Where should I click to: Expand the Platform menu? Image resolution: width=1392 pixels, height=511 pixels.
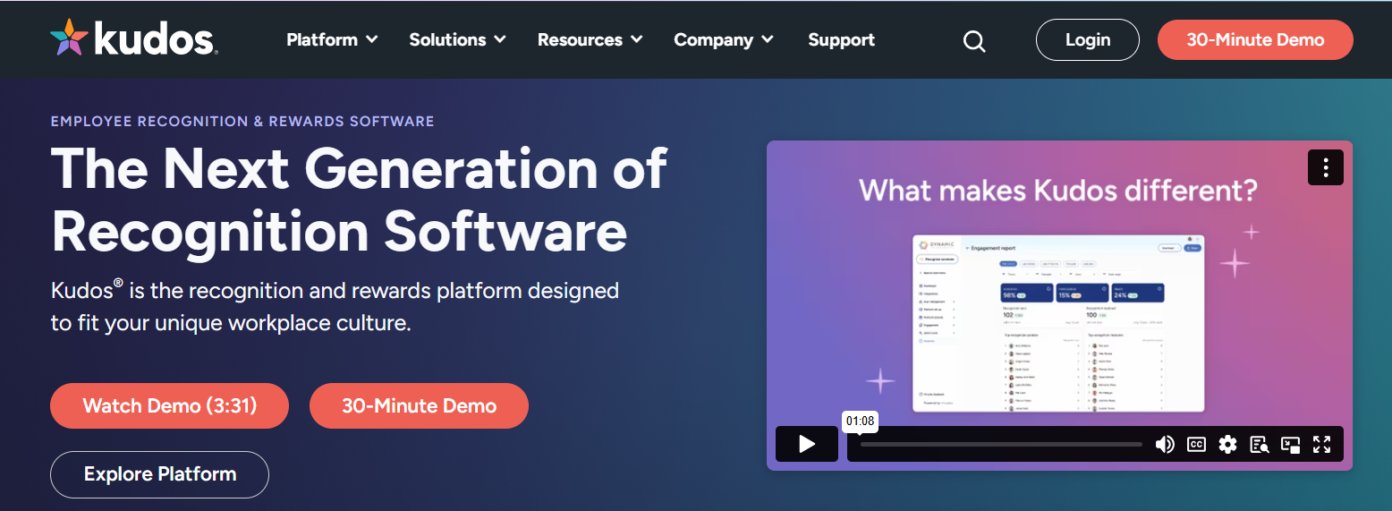332,39
